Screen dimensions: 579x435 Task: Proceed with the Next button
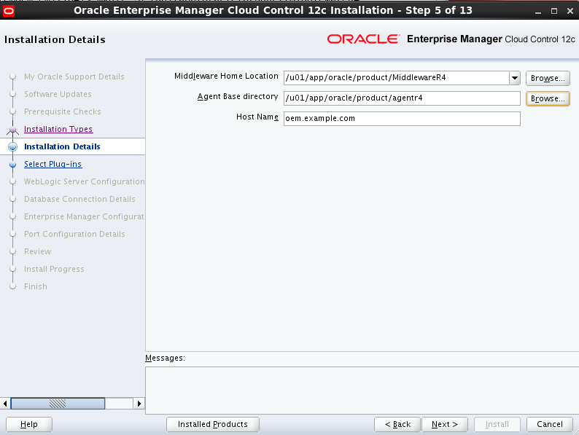pyautogui.click(x=445, y=424)
